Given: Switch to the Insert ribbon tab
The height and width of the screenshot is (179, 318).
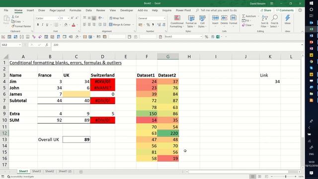Looking at the screenshot, I should [x=30, y=10].
